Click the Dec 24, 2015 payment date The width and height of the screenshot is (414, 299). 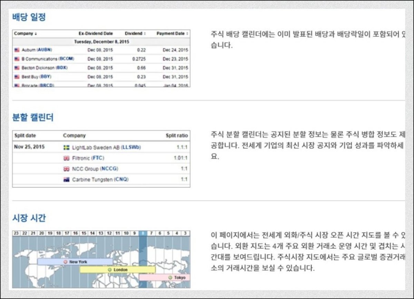click(x=176, y=50)
